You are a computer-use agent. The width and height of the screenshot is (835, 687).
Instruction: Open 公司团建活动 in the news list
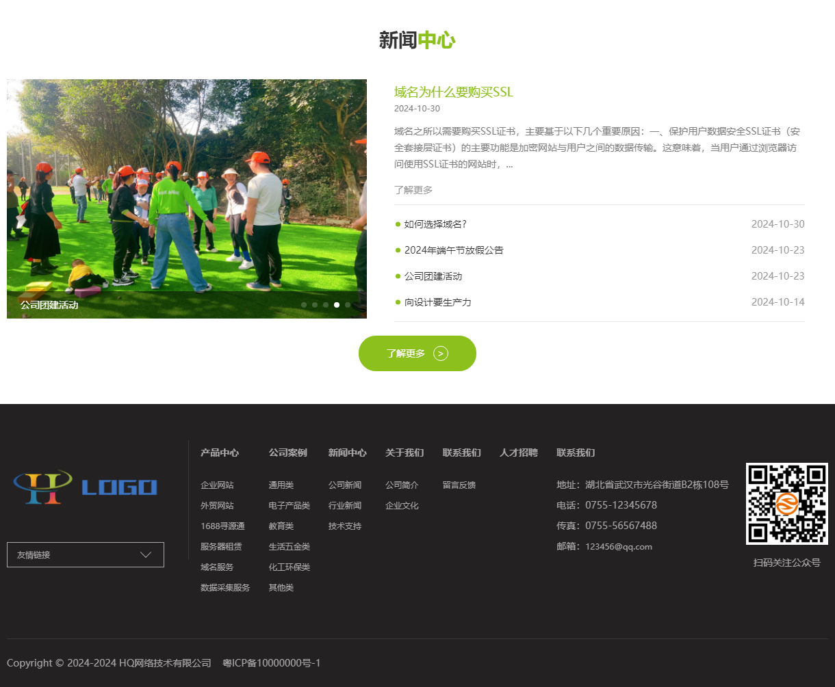click(433, 276)
